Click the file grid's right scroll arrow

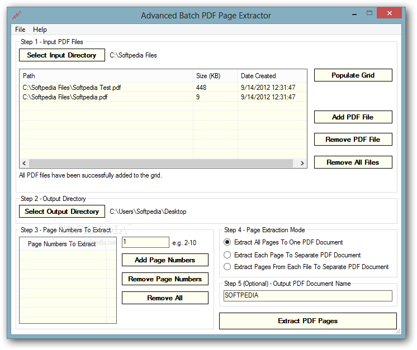[302, 163]
